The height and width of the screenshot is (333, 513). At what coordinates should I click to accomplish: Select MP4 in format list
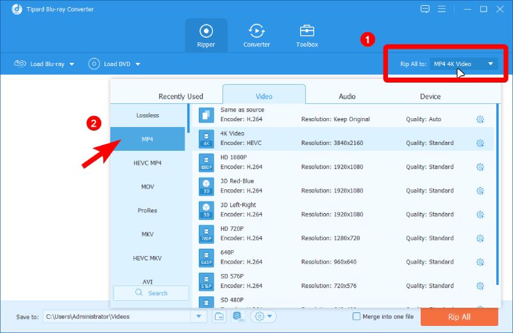click(x=147, y=139)
